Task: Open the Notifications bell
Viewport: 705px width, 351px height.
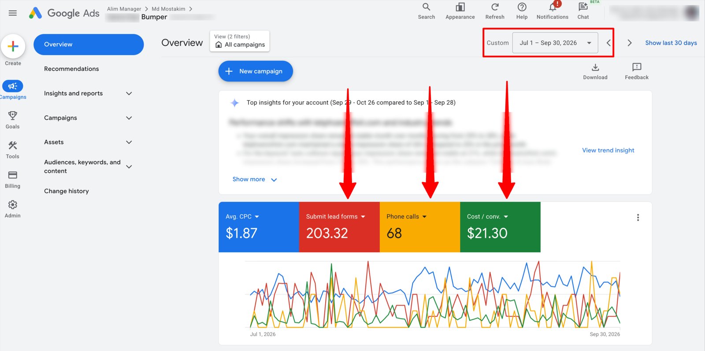Action: 552,11
